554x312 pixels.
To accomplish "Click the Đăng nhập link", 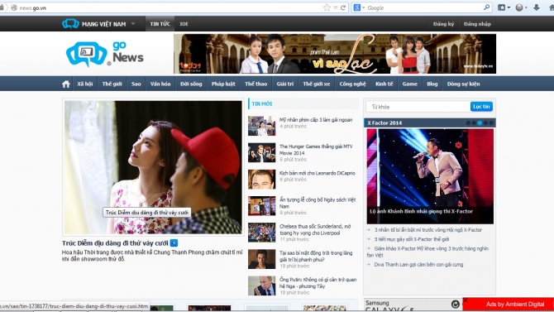I will [477, 24].
